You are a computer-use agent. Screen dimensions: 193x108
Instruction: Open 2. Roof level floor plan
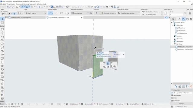point(182,28)
